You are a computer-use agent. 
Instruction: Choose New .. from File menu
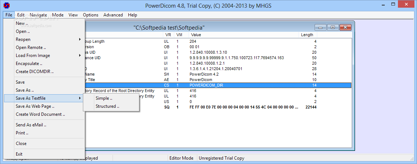44,23
